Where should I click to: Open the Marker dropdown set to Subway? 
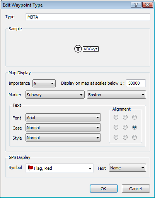coord(55,95)
